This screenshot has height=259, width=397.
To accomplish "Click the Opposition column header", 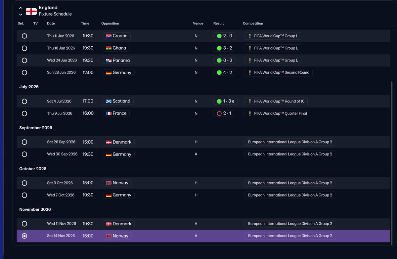I will click(110, 23).
